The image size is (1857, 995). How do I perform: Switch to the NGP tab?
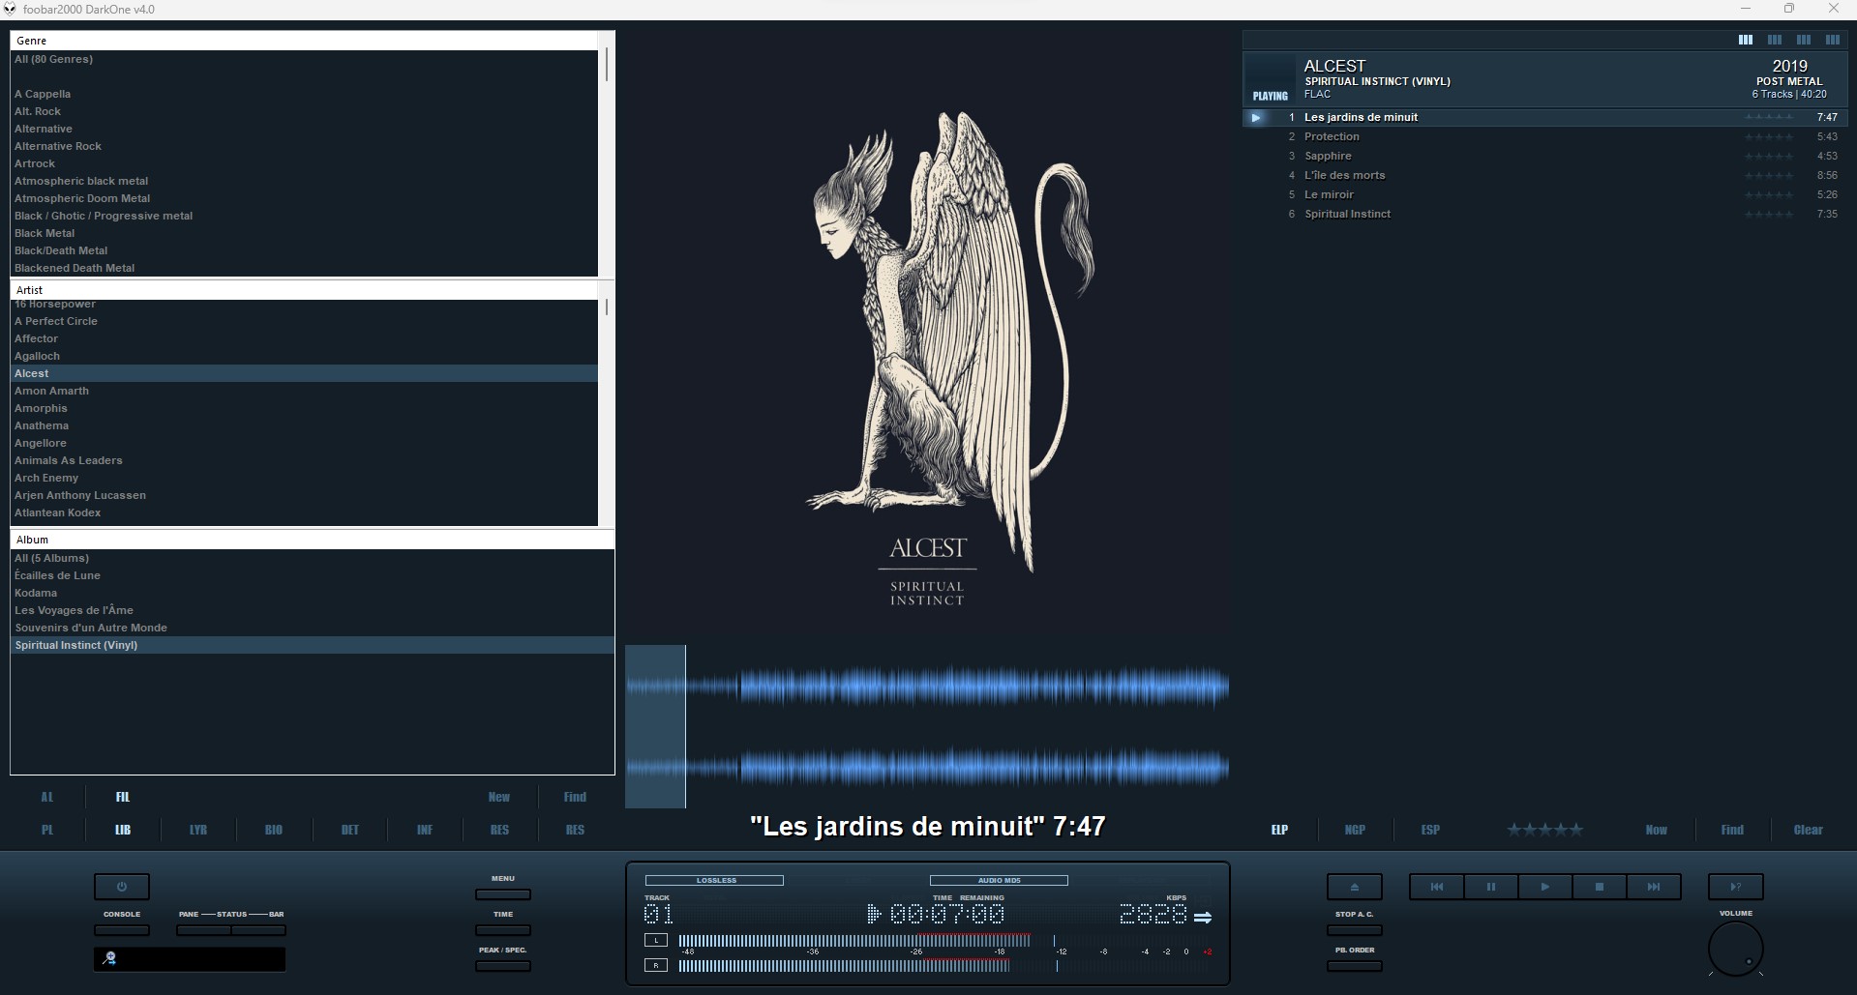click(1355, 830)
